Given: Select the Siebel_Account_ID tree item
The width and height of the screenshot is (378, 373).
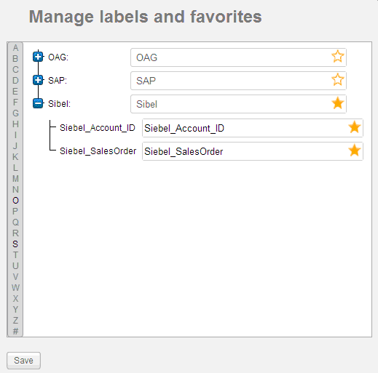Looking at the screenshot, I should pos(98,128).
